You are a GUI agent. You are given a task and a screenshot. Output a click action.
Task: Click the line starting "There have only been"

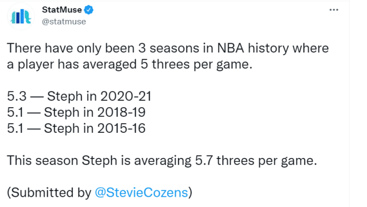[168, 48]
